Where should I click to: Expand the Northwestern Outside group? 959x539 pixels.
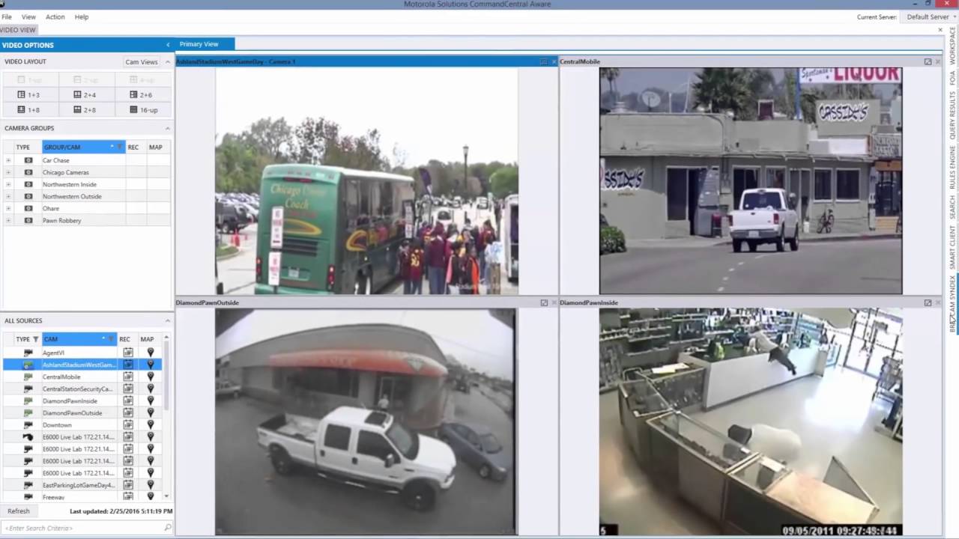click(x=8, y=196)
